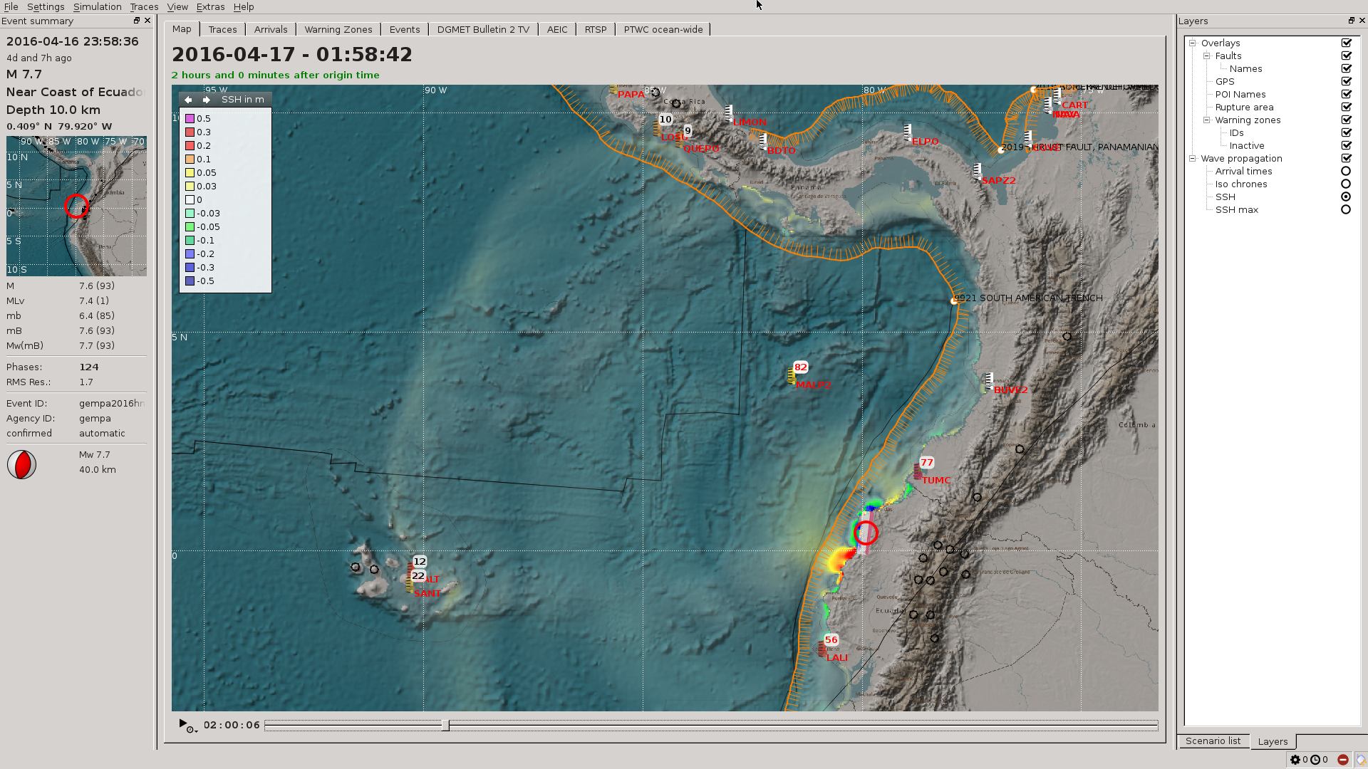Open the Traces menu

pyautogui.click(x=144, y=7)
